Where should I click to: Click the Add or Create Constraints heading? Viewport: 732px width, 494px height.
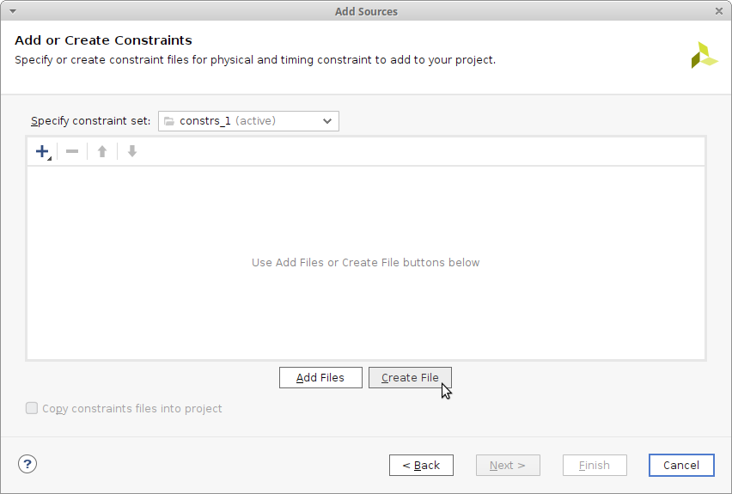coord(103,40)
